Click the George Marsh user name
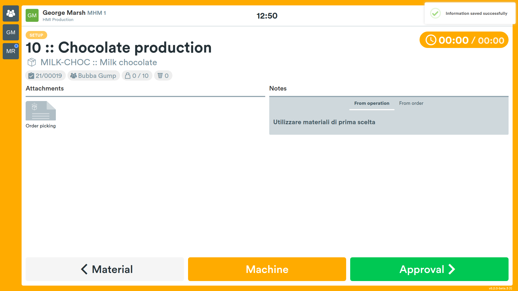 click(x=64, y=13)
